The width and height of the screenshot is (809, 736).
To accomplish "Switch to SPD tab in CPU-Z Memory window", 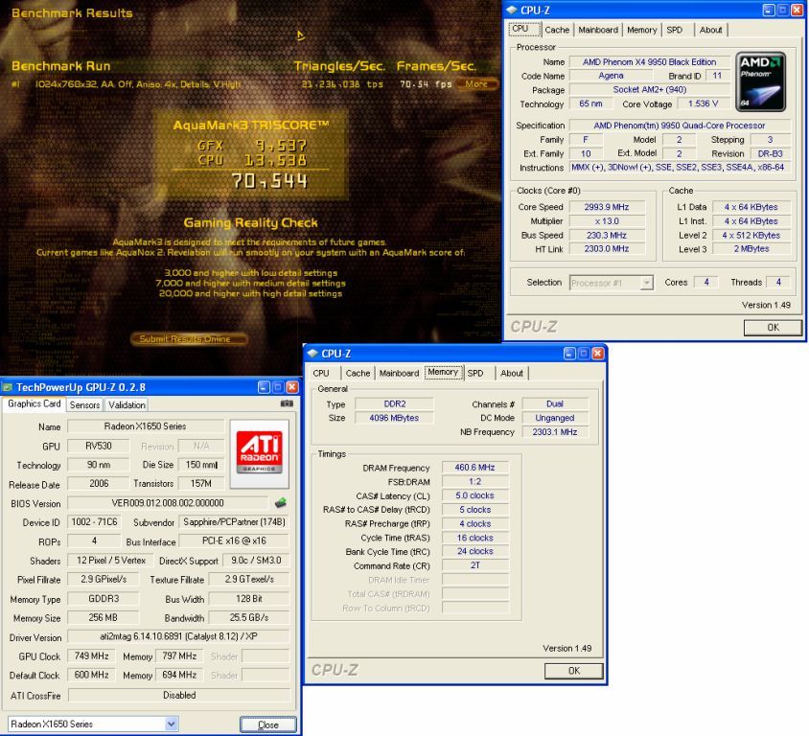I will (x=475, y=373).
